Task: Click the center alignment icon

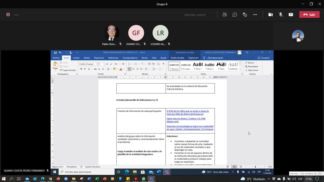Action: [133, 69]
